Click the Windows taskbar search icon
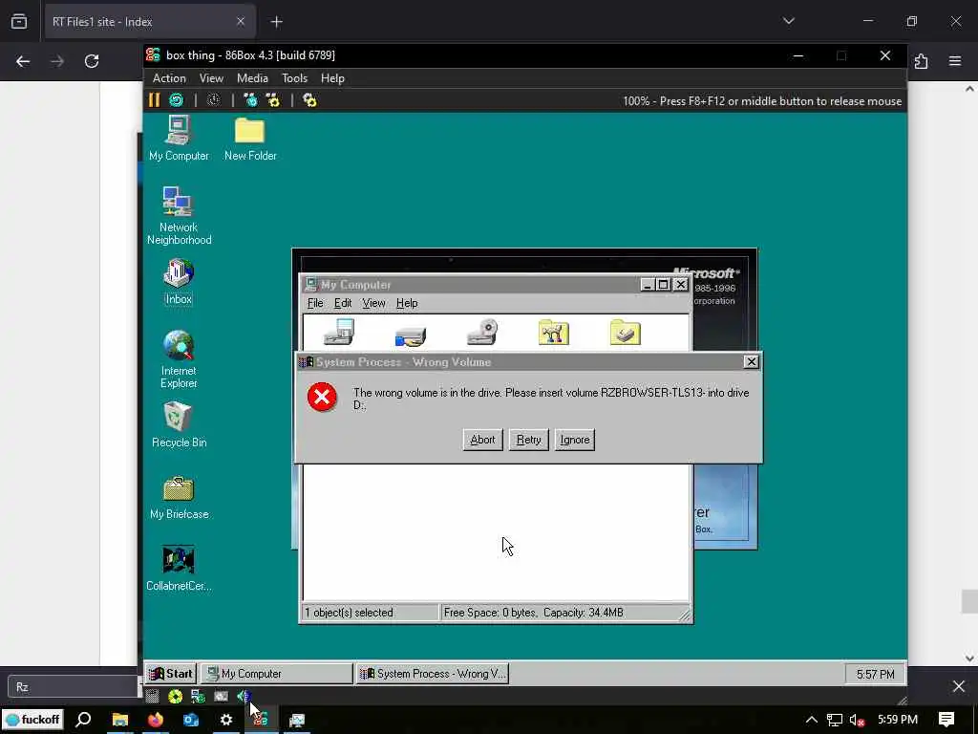Screen dimensions: 978x734 click(x=84, y=720)
